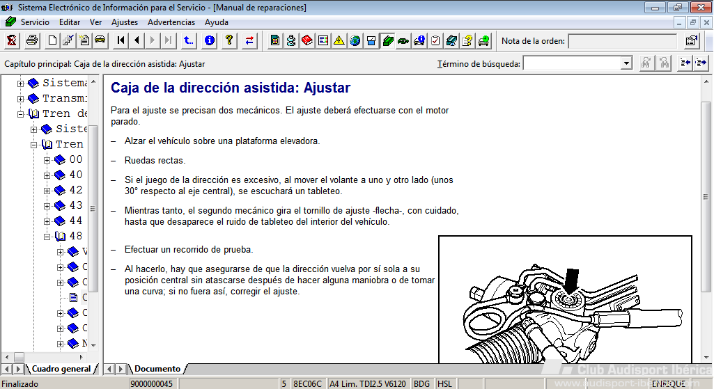Click the teal book with arrow icon
This screenshot has height=389, width=714.
(451, 41)
